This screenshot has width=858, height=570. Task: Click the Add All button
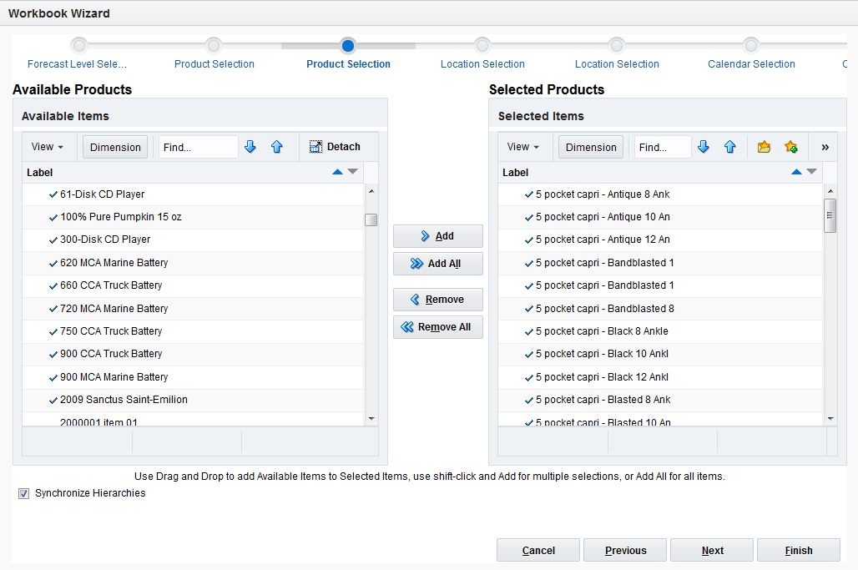click(437, 264)
